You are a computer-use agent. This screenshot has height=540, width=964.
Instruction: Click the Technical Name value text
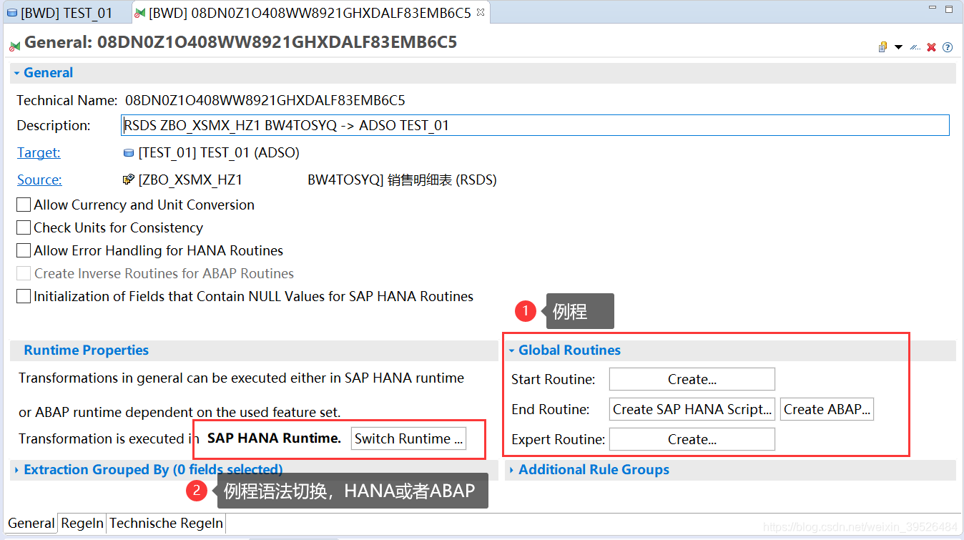pos(265,100)
